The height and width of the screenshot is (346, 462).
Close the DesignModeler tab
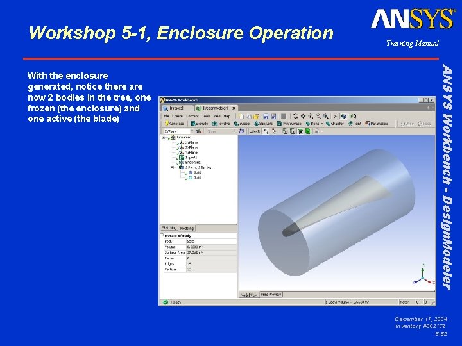[x=234, y=108]
